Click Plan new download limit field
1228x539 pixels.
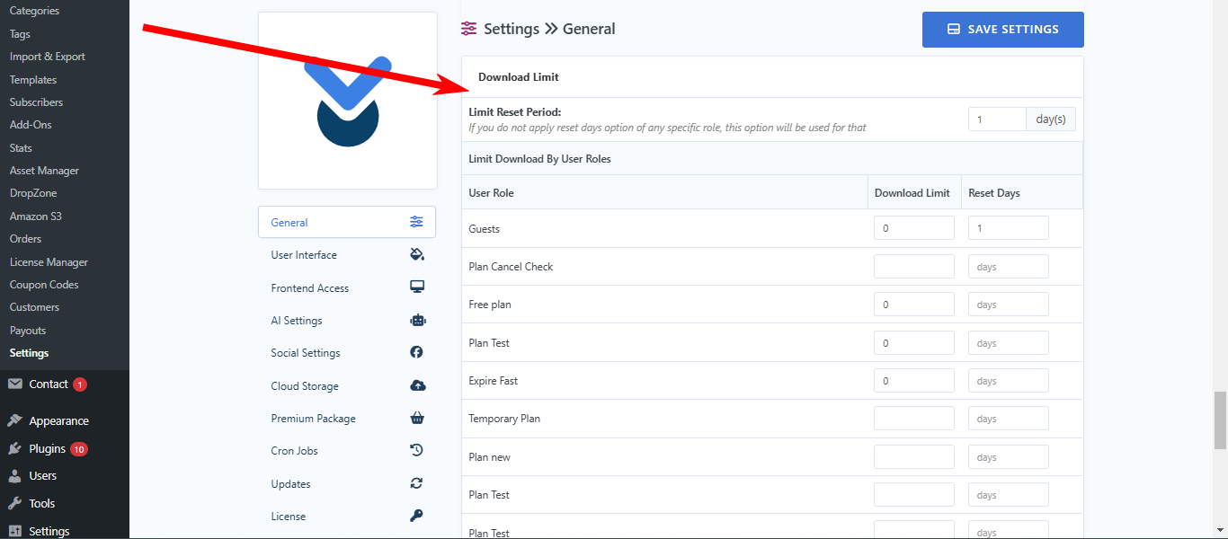tap(914, 456)
